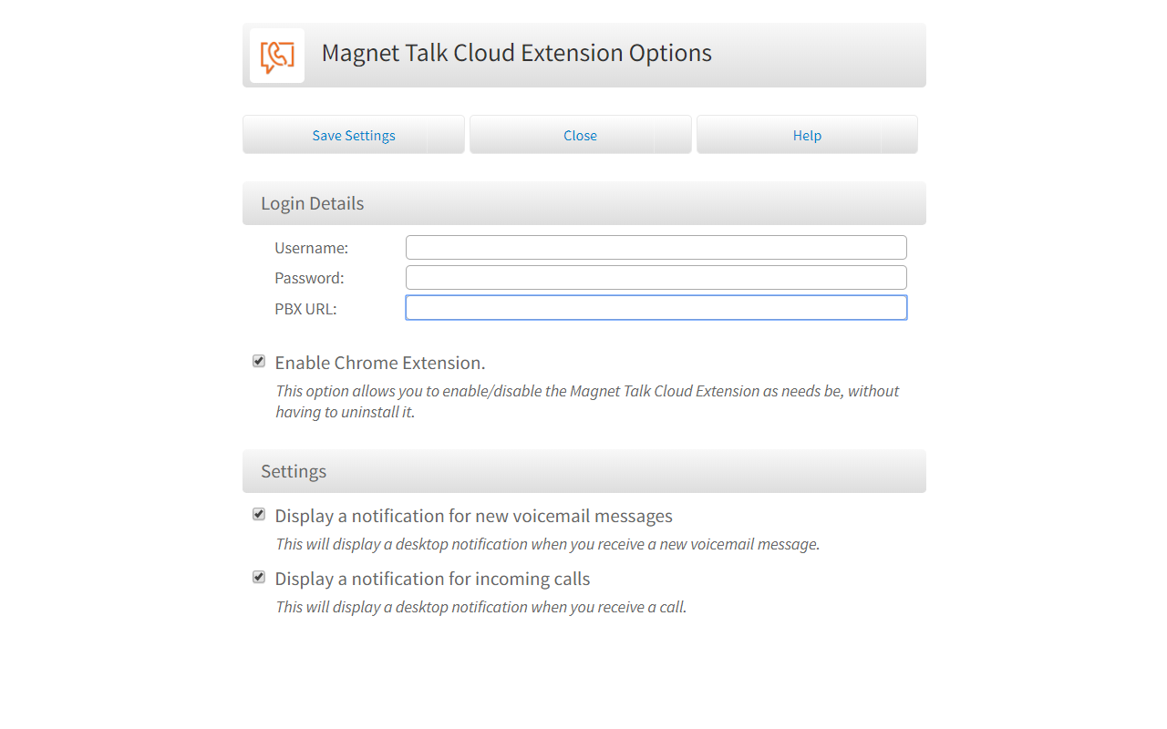Disable notifications for incoming calls
The width and height of the screenshot is (1167, 729).
point(258,576)
